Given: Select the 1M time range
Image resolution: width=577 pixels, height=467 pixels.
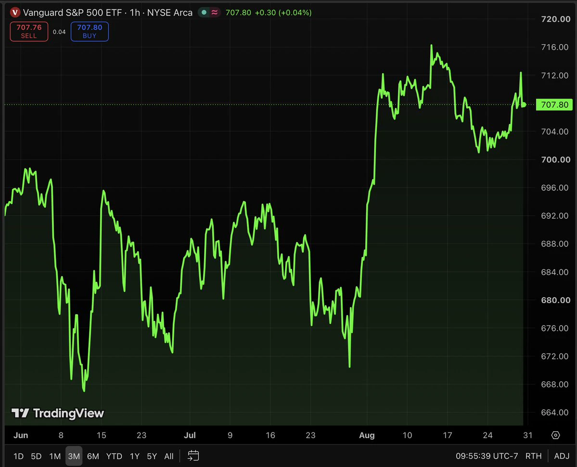Looking at the screenshot, I should 55,456.
